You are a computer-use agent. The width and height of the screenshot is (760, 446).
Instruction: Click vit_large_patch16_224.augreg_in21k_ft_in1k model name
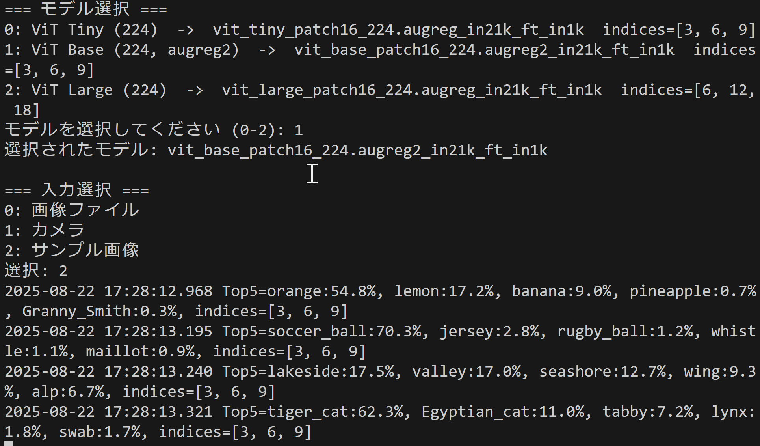412,90
